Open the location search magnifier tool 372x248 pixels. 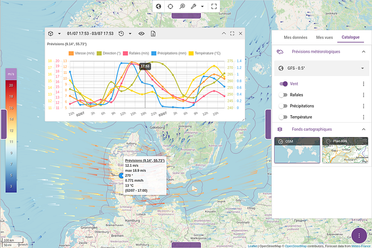182,6
